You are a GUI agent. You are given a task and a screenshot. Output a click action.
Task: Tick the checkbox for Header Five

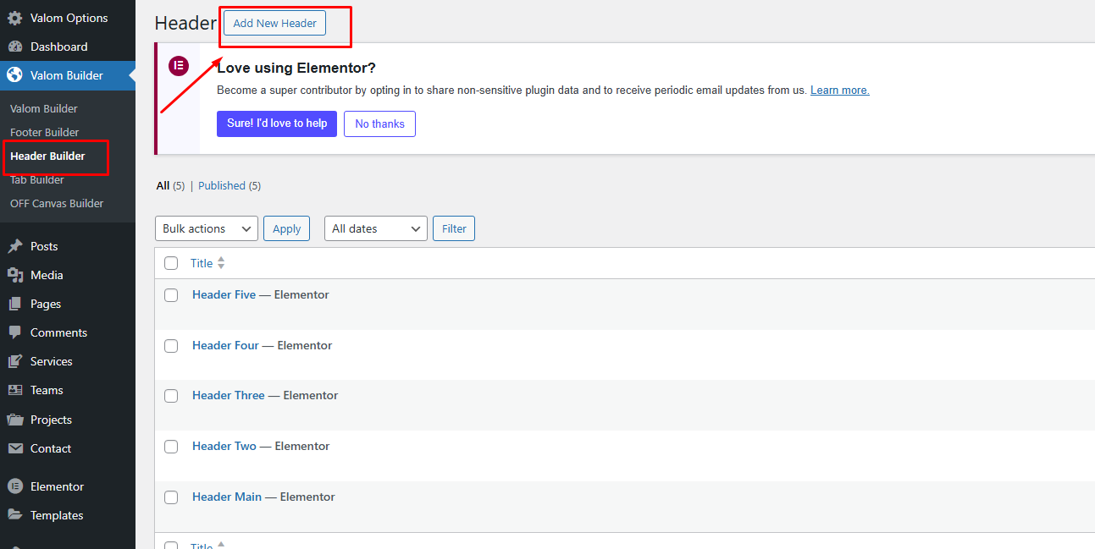pos(171,295)
